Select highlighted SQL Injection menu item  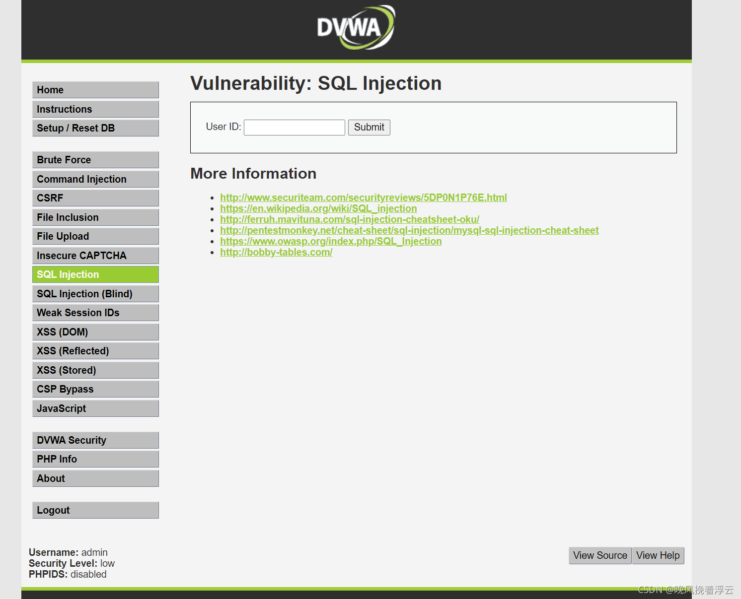95,274
